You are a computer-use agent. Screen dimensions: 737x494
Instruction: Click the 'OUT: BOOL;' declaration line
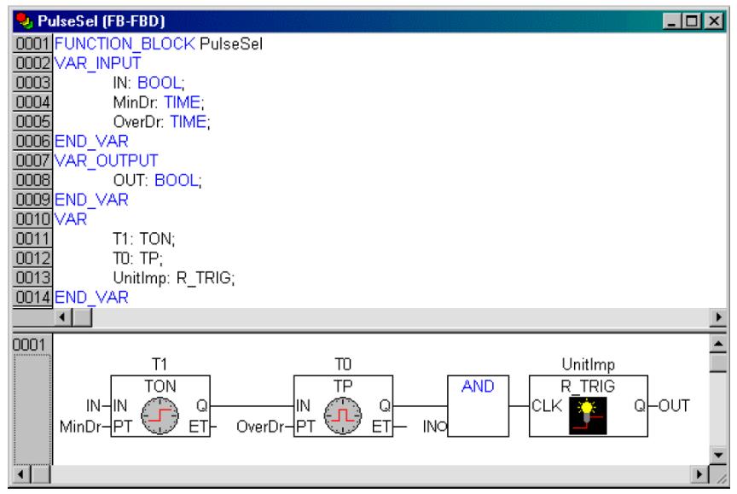point(158,180)
